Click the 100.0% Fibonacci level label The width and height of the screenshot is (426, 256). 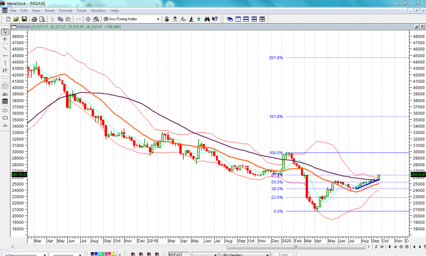276,153
